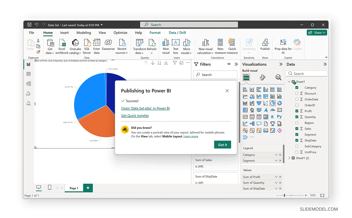Click the Got it button

pyautogui.click(x=222, y=144)
